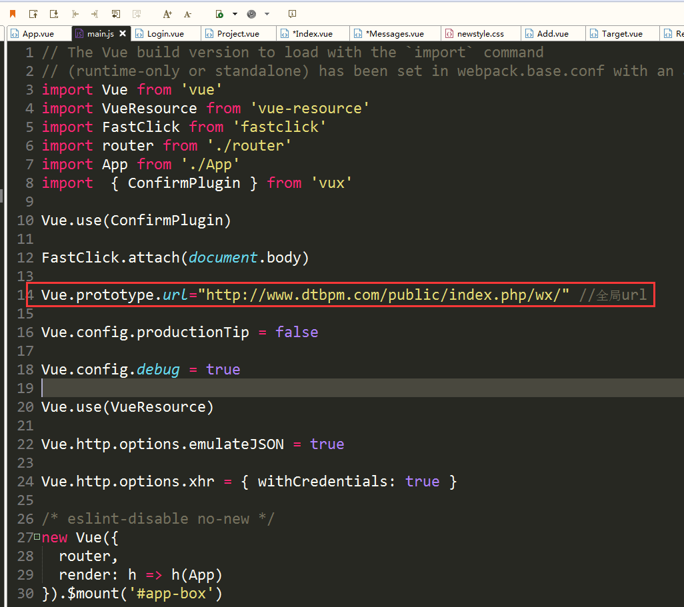Image resolution: width=684 pixels, height=607 pixels.
Task: Open the run options dropdown arrow
Action: pos(235,14)
